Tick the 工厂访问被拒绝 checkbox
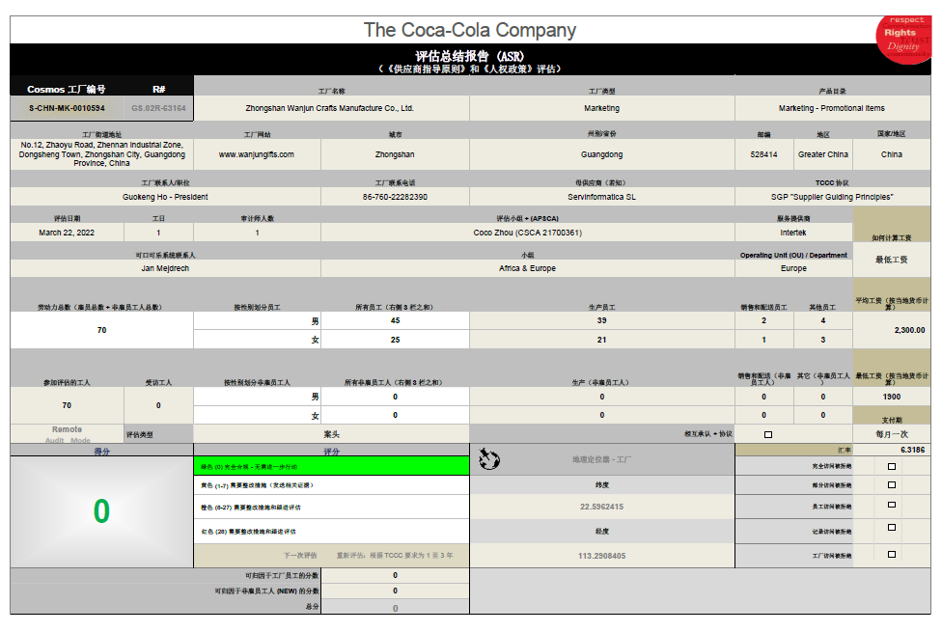This screenshot has height=632, width=942. [892, 555]
